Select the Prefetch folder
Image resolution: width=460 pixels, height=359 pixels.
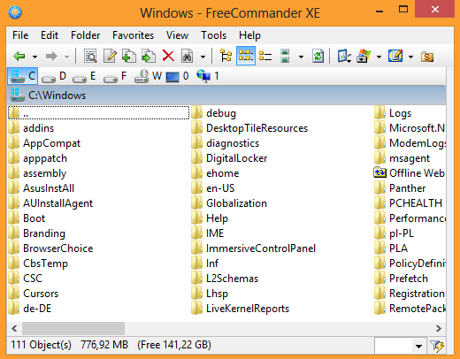402,279
